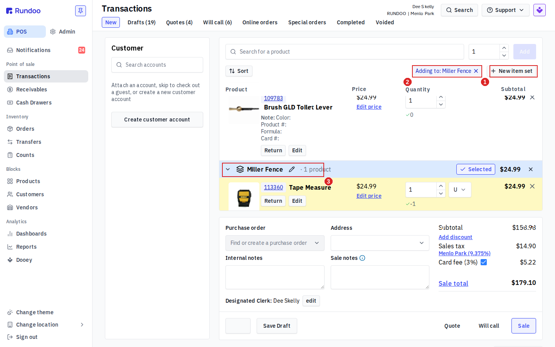Viewport: 555px width, 347px height.
Task: Remove Brush GLD Toilet Lever line item
Action: [532, 98]
